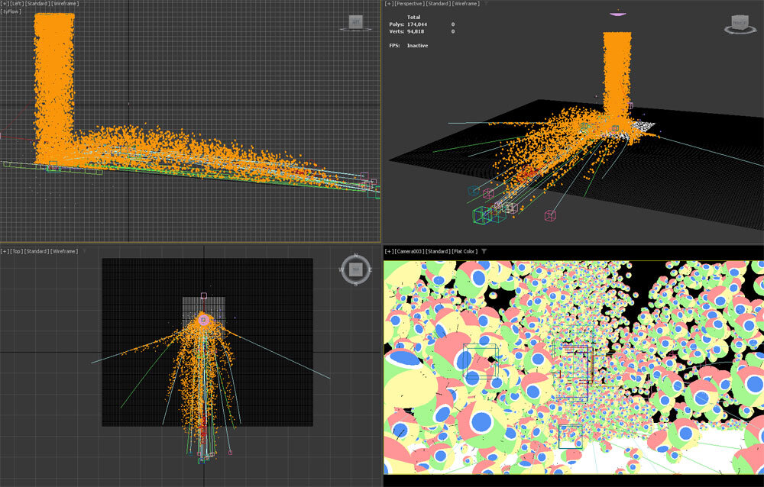The image size is (764, 487).
Task: Open the [Standard] menu in the Camera003 viewport
Action: click(438, 251)
